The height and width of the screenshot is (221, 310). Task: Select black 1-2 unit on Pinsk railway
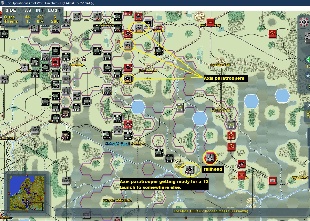pyautogui.click(x=159, y=153)
